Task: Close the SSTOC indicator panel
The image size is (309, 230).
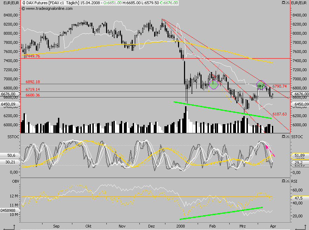Action: tap(288, 136)
